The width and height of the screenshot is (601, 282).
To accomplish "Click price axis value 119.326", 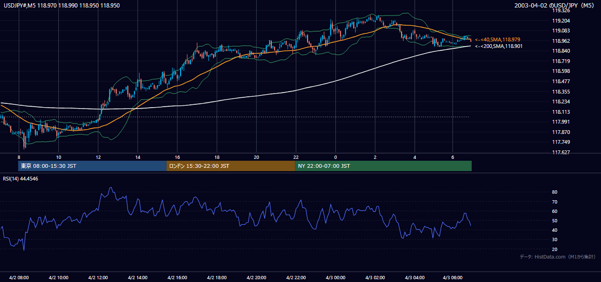I will (x=561, y=10).
